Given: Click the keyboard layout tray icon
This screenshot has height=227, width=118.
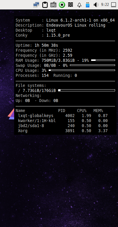Looking at the screenshot, I should coord(53,5).
